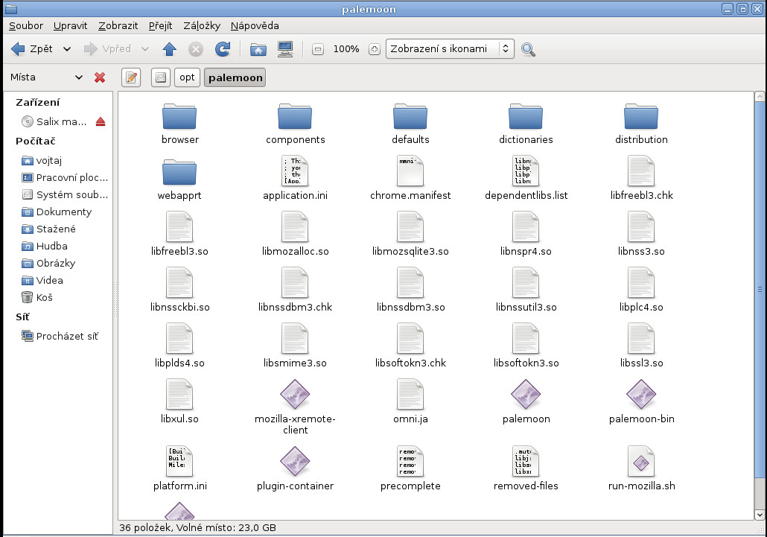Select the palemoon path bar button

coord(235,77)
